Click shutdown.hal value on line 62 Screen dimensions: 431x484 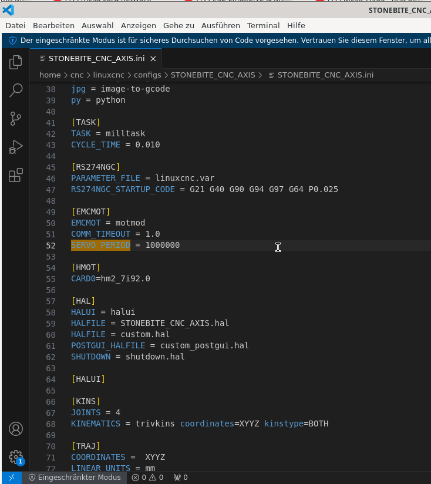pyautogui.click(x=155, y=357)
